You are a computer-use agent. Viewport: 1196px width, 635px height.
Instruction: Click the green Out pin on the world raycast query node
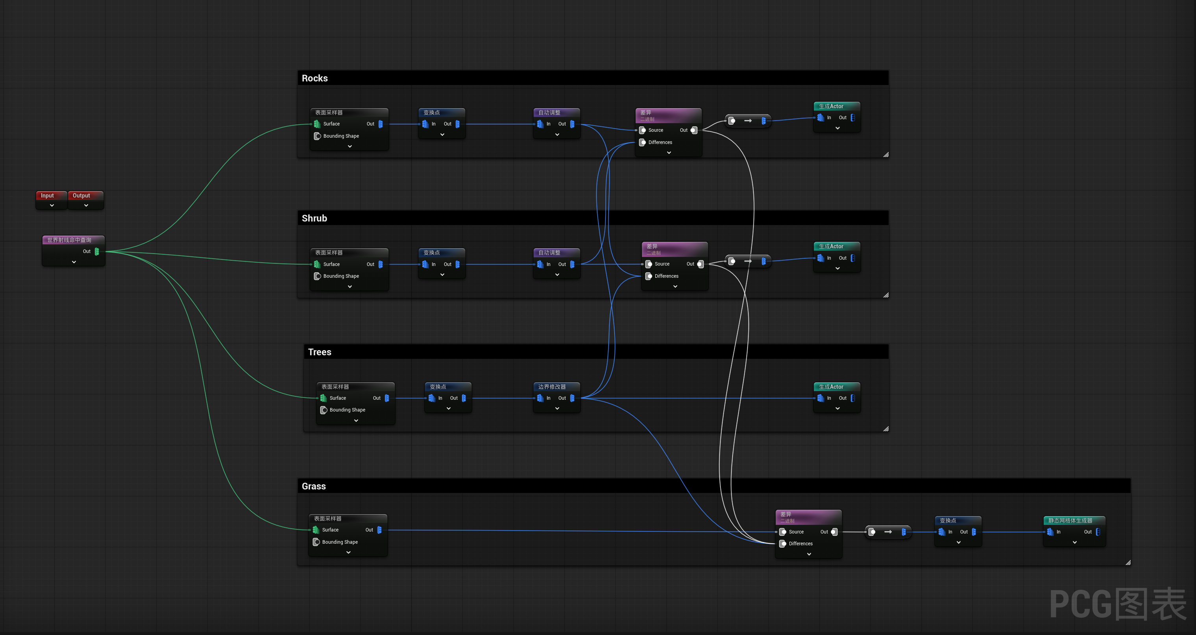pos(97,251)
